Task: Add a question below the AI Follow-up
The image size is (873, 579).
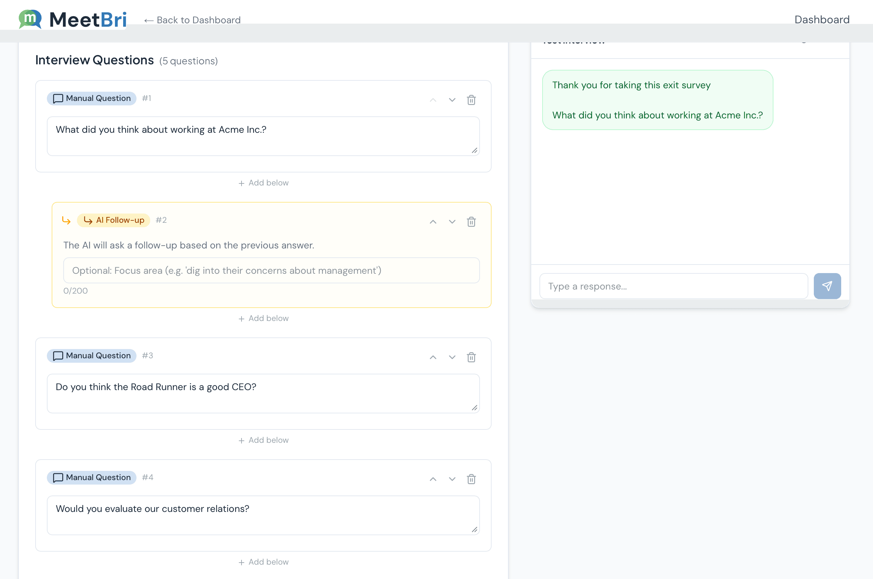Action: click(x=263, y=318)
